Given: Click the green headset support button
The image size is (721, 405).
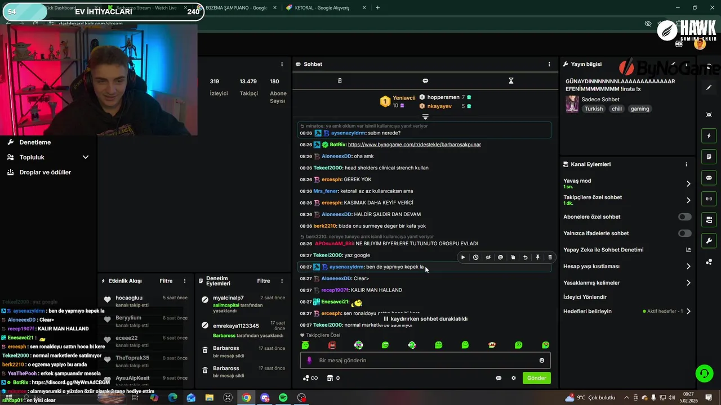Looking at the screenshot, I should 704,373.
